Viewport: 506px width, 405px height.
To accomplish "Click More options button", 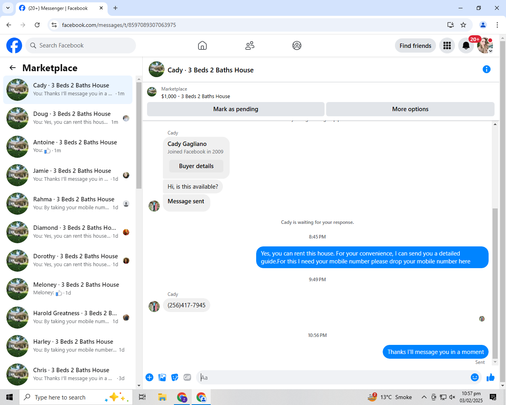I will pos(410,109).
